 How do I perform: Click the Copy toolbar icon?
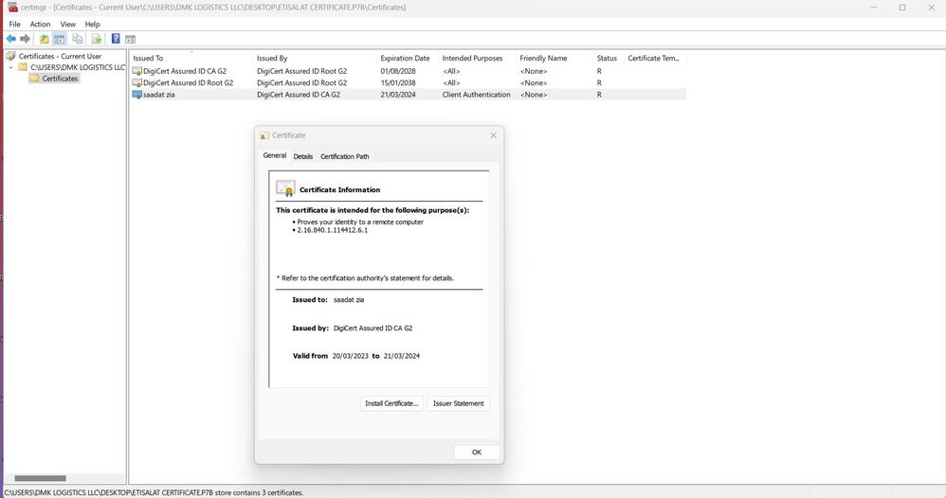coord(77,39)
